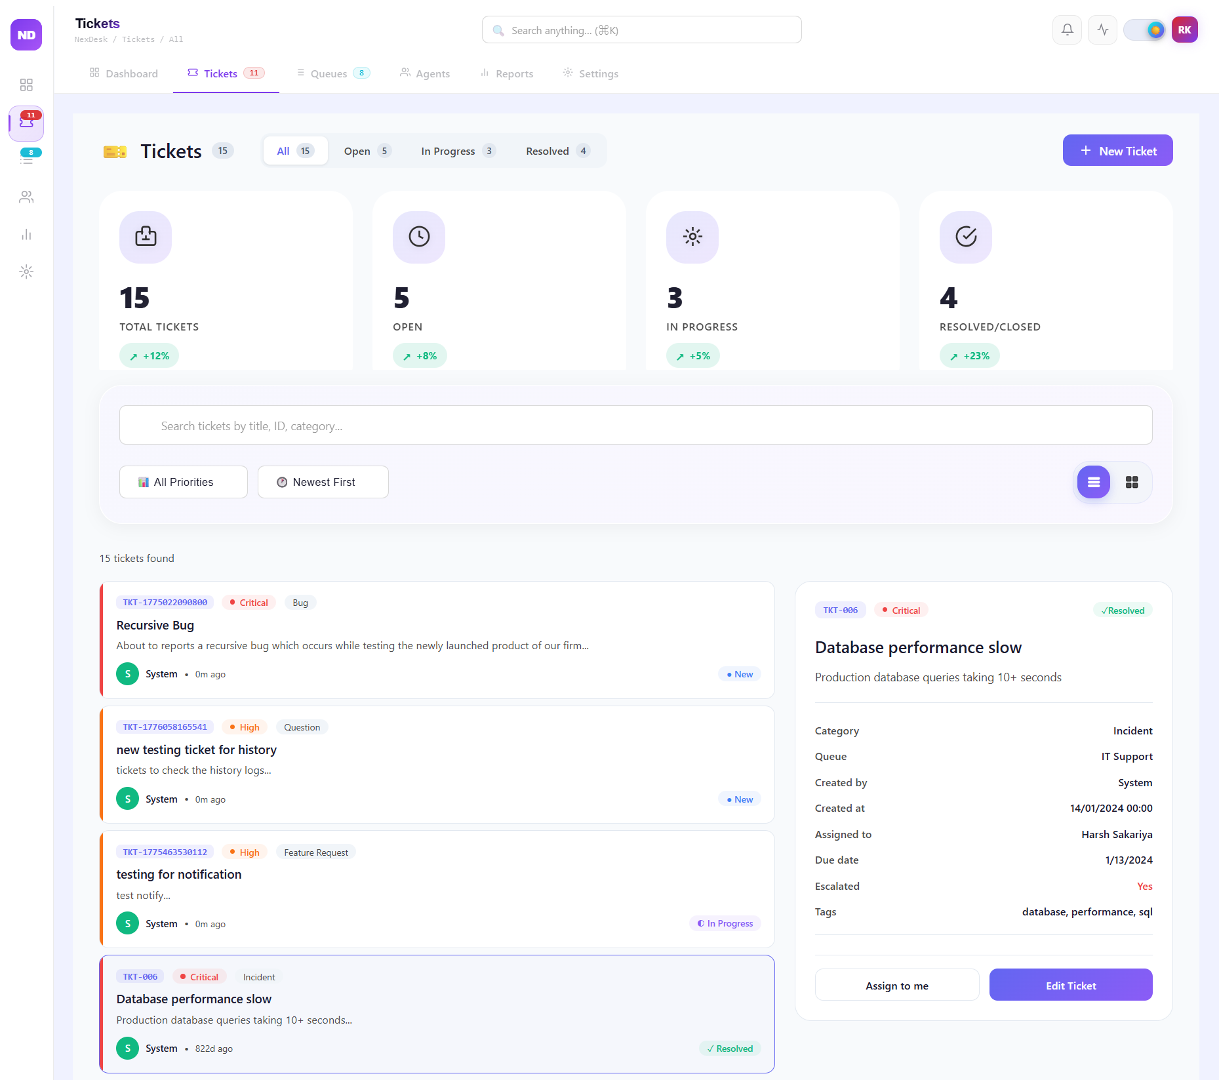Click the Agents people icon in sidebar
Screen dimensions: 1219x1080
point(26,197)
